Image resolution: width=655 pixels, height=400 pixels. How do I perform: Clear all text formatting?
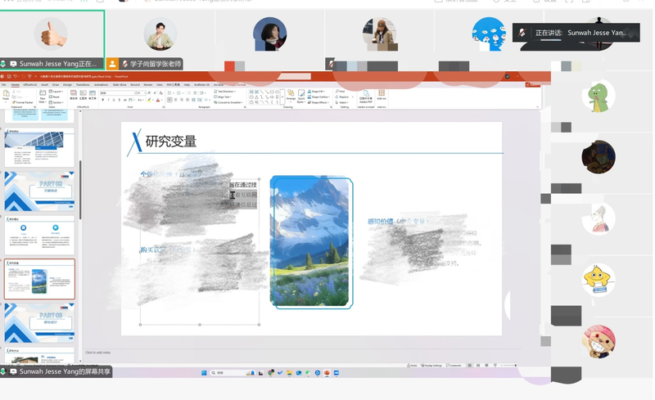(x=160, y=92)
